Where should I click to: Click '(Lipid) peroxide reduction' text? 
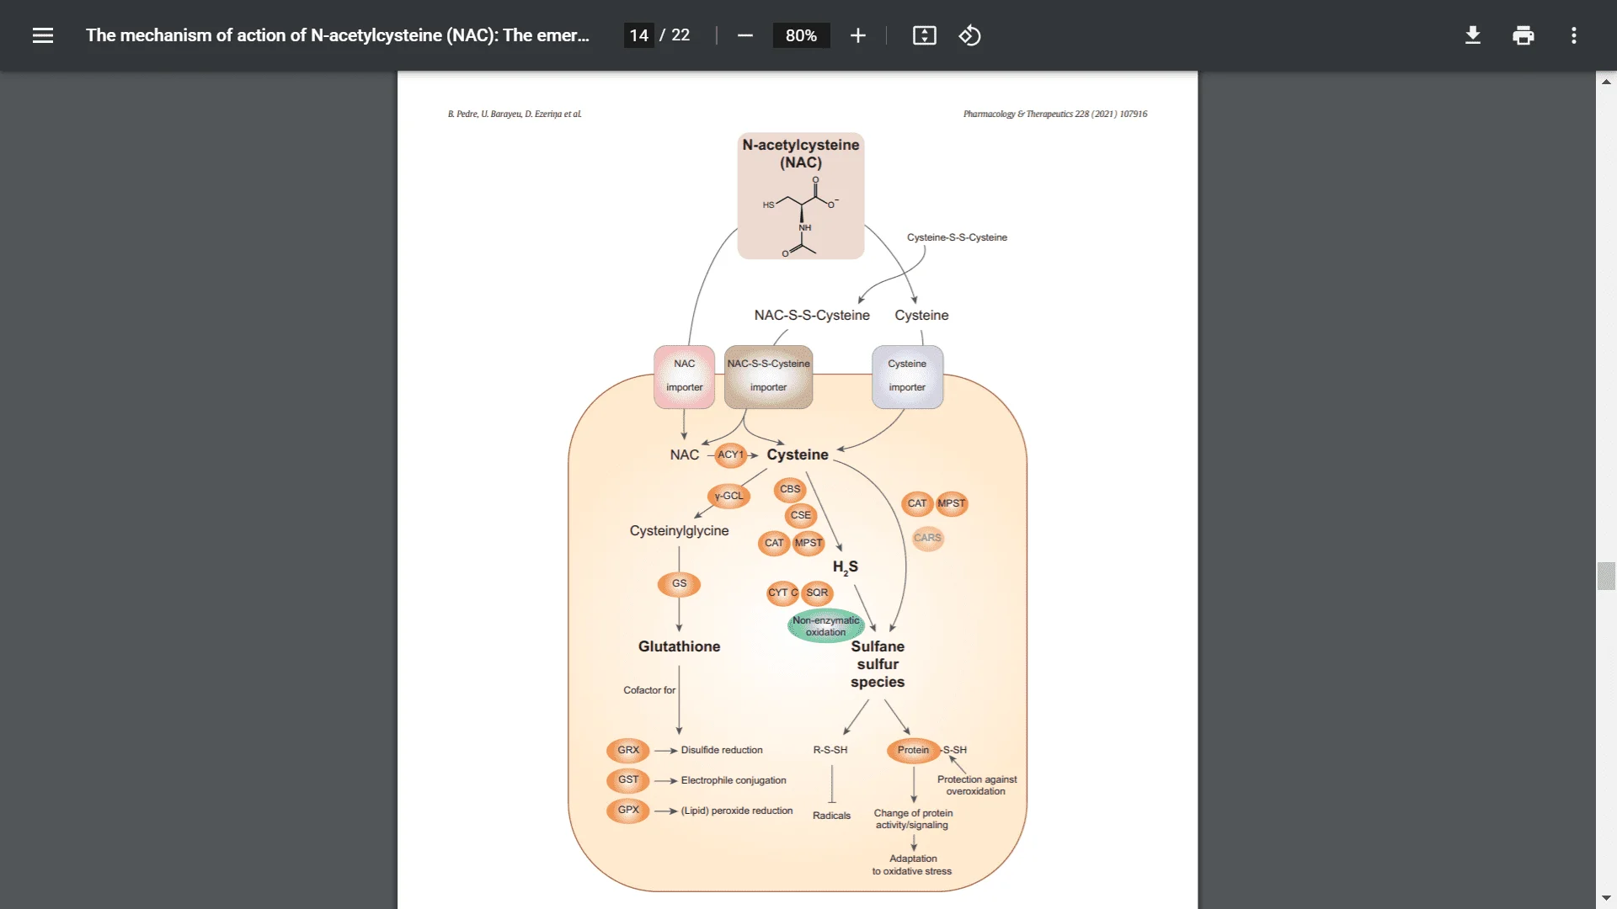pyautogui.click(x=737, y=811)
